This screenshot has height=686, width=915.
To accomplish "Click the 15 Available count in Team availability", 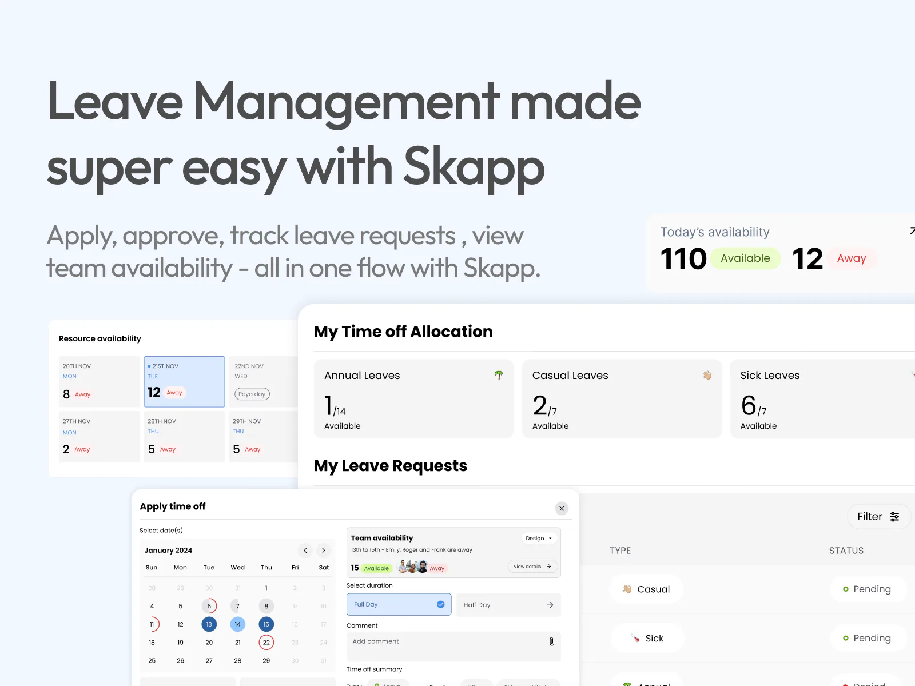I will tap(372, 568).
